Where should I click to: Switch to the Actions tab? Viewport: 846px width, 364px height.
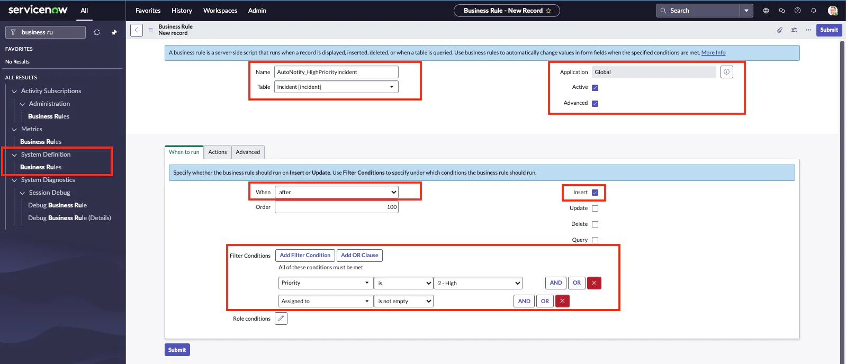click(x=218, y=152)
